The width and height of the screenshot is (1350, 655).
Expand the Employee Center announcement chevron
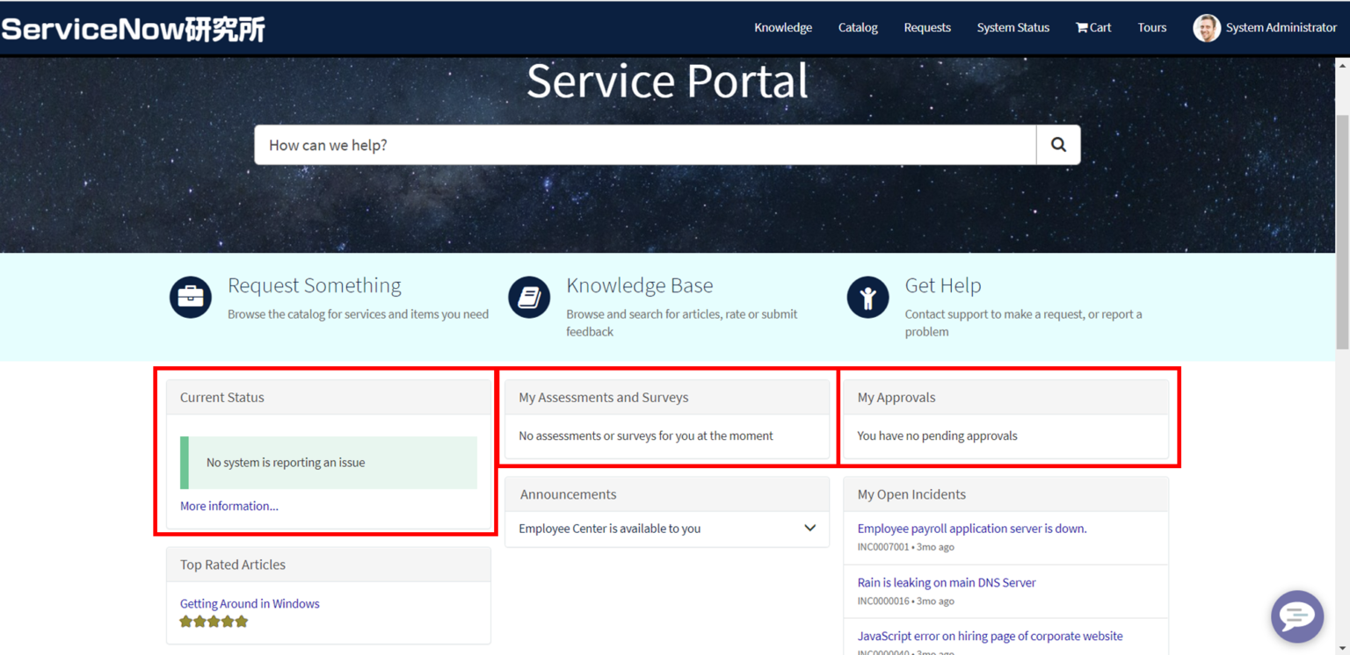(x=809, y=528)
